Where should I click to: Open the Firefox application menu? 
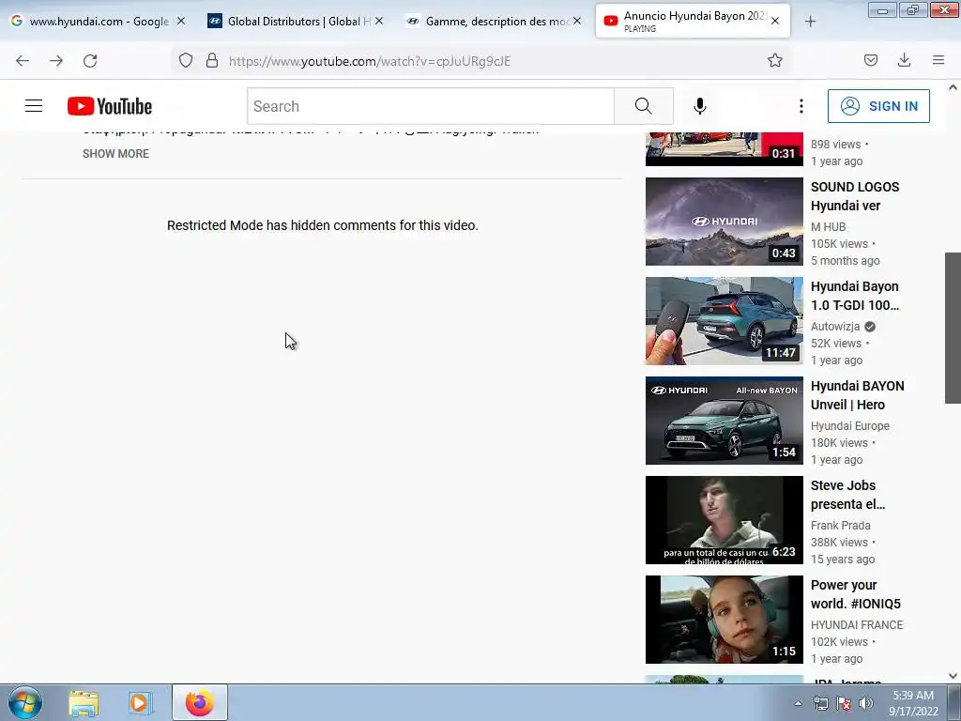point(938,60)
